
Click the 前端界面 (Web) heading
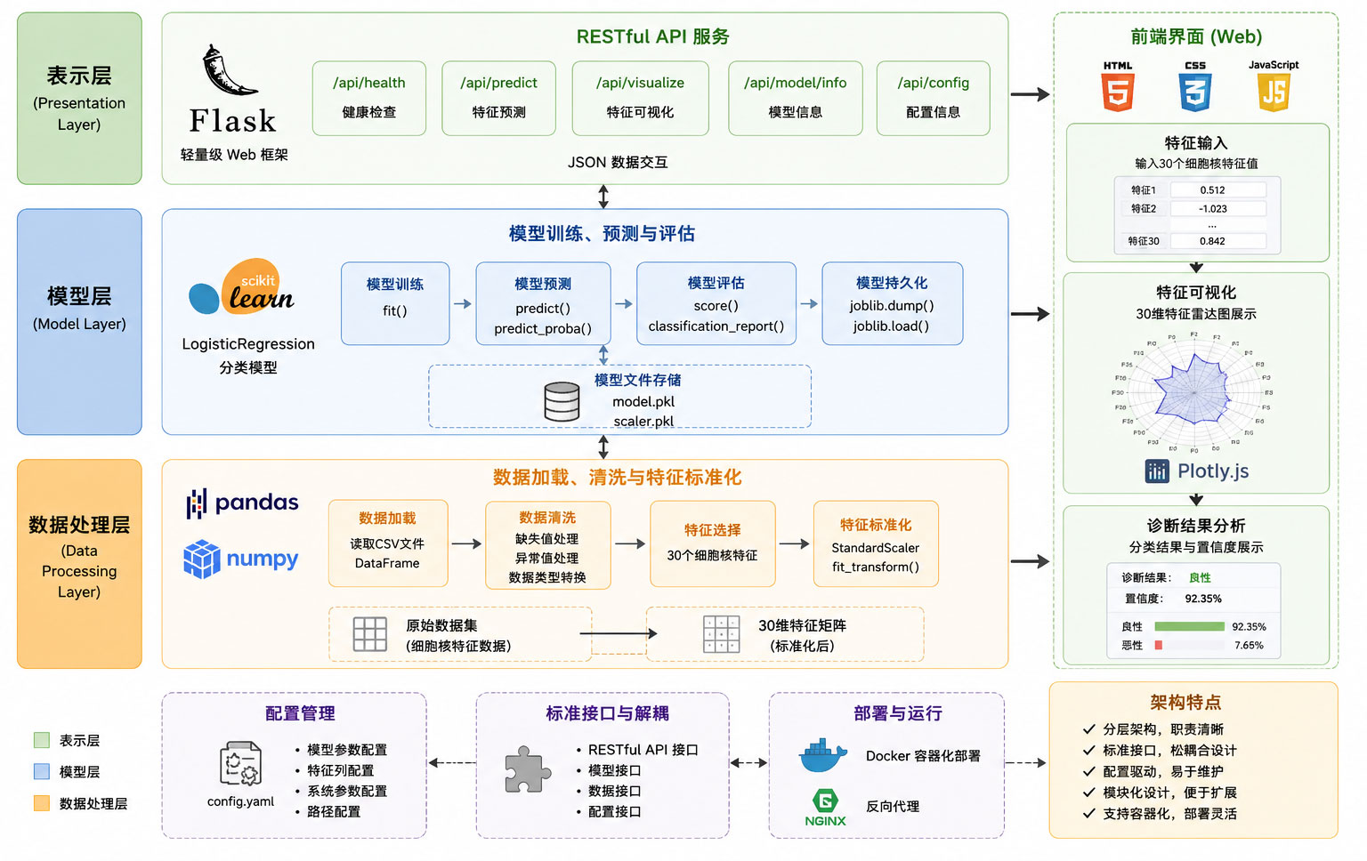(1196, 36)
